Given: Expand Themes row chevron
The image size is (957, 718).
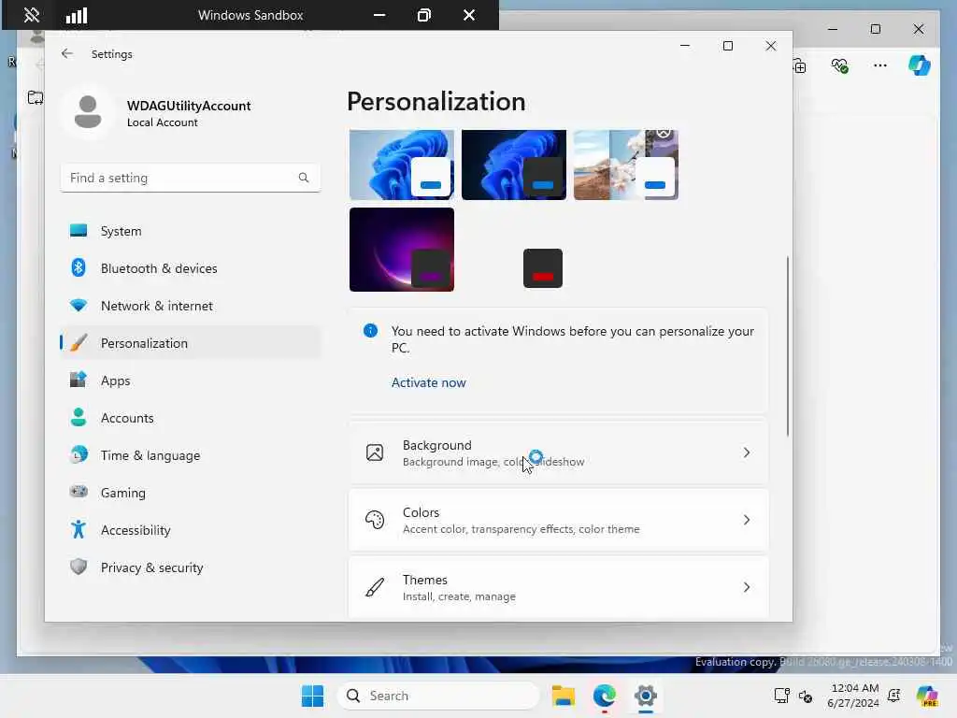Looking at the screenshot, I should tap(747, 587).
